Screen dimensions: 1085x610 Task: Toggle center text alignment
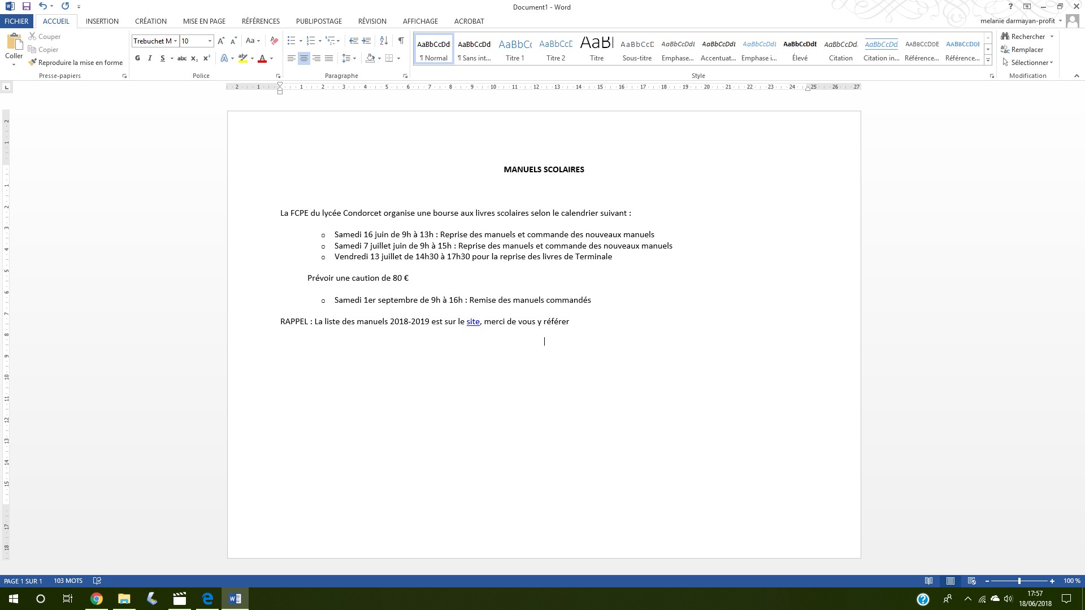[x=304, y=58]
